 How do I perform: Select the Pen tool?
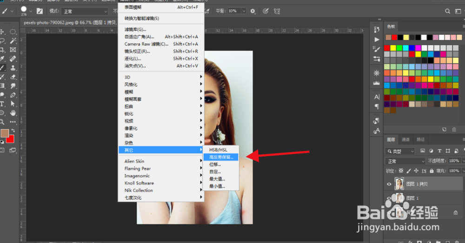coord(13,95)
